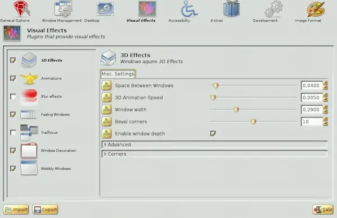Reset Bevel corners icon button
The width and height of the screenshot is (337, 218).
pyautogui.click(x=106, y=122)
